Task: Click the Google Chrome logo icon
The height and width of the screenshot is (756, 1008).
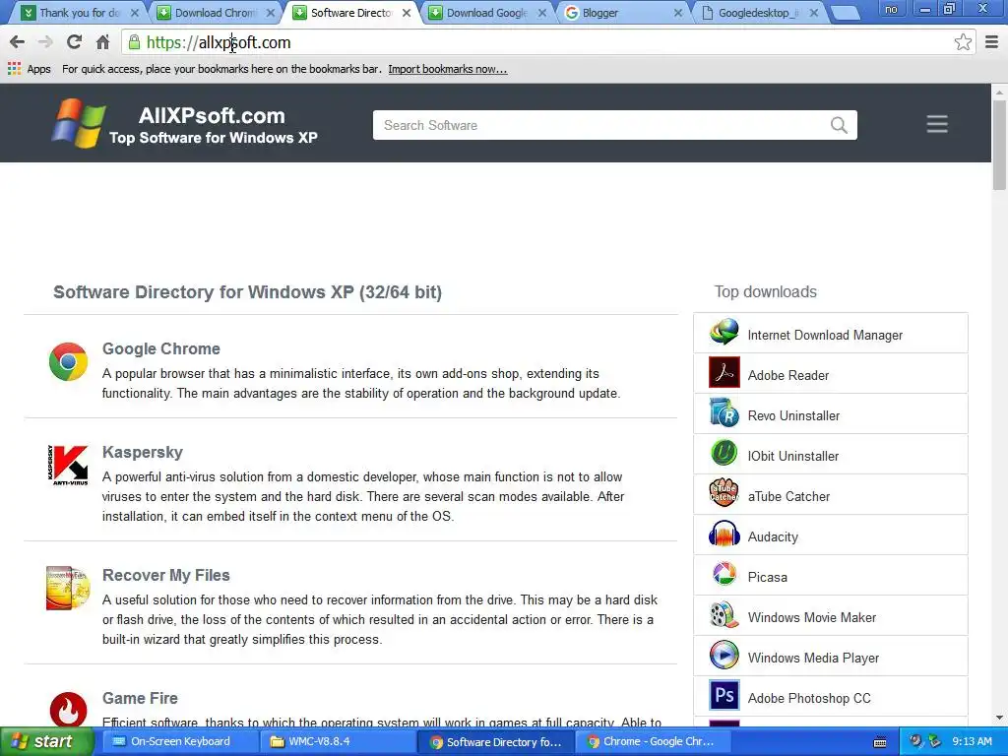Action: click(68, 361)
